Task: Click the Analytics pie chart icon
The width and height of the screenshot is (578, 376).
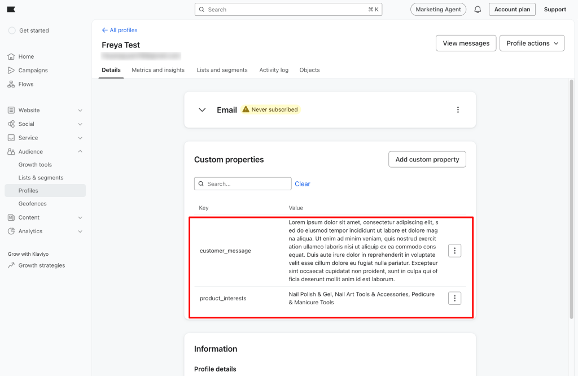Action: [11, 231]
